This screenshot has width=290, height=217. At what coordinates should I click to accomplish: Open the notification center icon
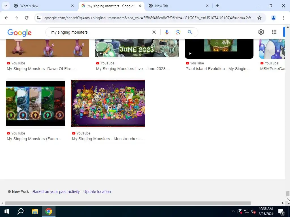coord(281,212)
